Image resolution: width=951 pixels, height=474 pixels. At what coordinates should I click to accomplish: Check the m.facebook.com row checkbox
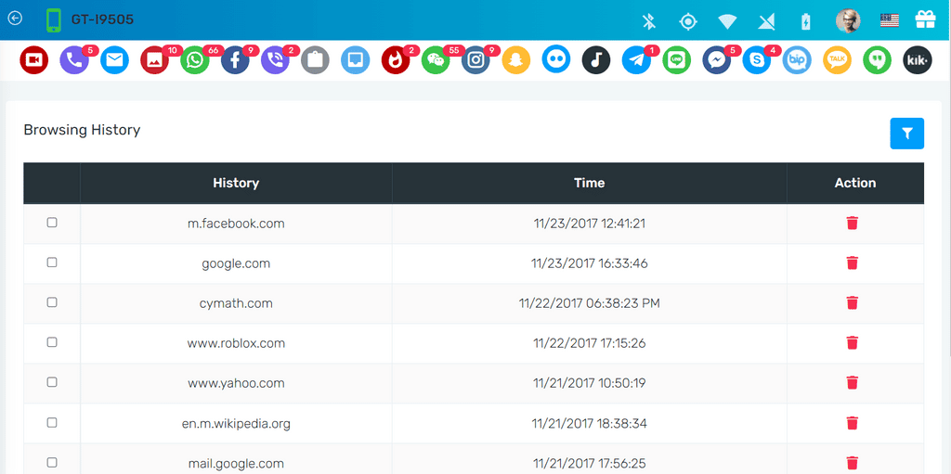(52, 223)
